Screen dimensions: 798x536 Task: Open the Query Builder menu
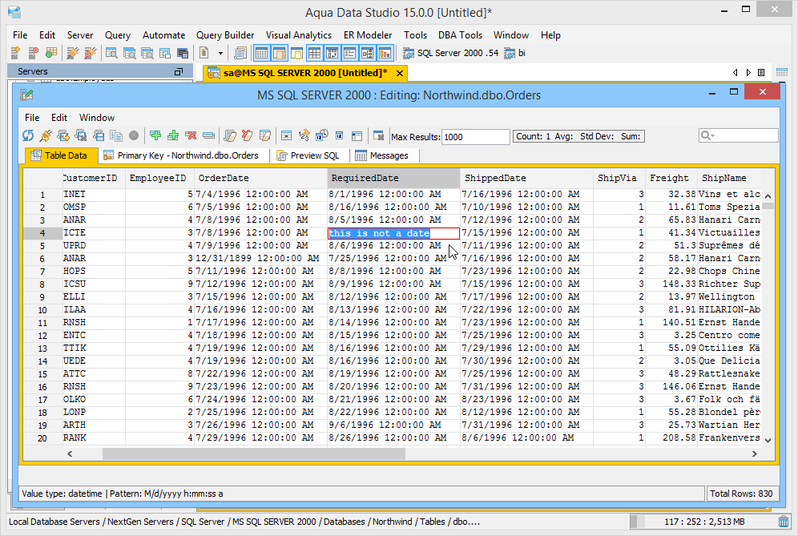225,35
